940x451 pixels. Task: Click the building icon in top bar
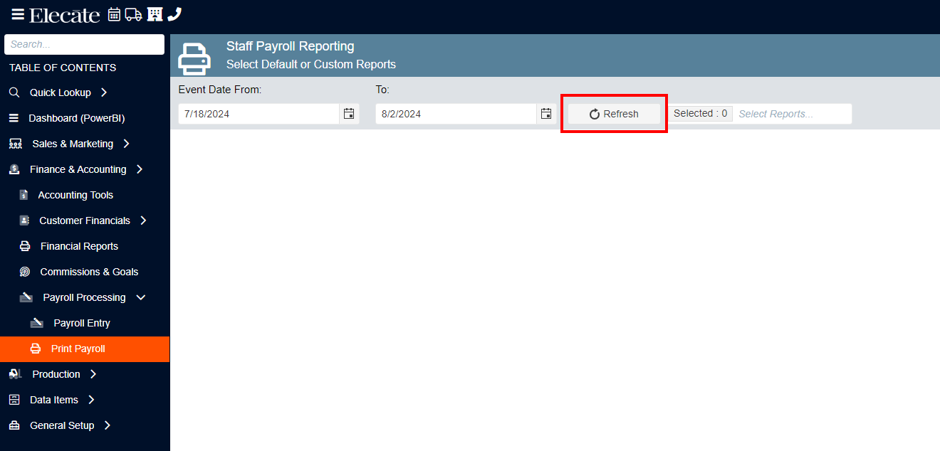155,14
